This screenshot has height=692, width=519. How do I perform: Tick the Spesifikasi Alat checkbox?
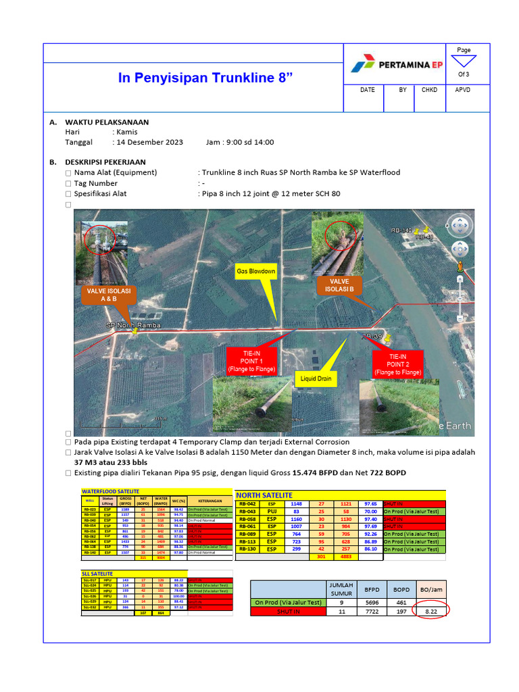pyautogui.click(x=68, y=194)
